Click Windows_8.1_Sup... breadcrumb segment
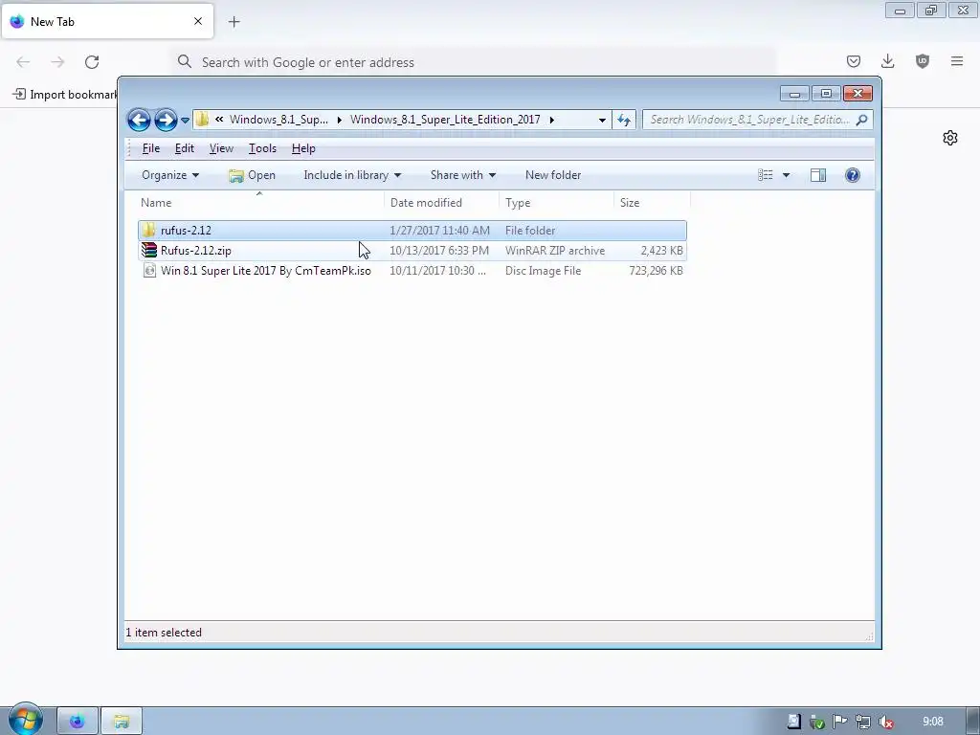This screenshot has width=980, height=735. tap(278, 120)
